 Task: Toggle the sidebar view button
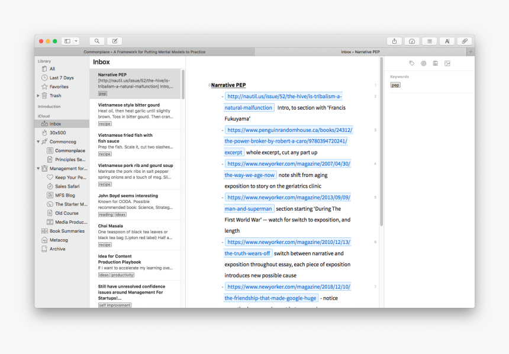click(67, 41)
